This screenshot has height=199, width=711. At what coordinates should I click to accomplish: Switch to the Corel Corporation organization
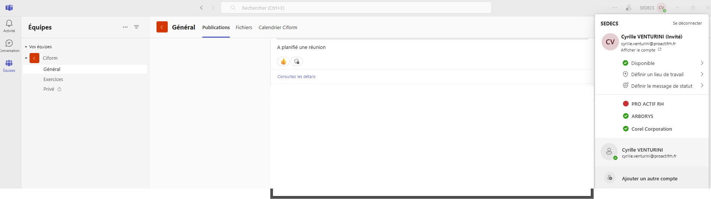[x=651, y=129]
